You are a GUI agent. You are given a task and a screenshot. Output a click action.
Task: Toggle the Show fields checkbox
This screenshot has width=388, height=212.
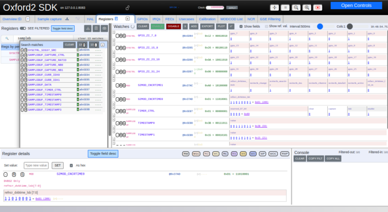click(241, 26)
